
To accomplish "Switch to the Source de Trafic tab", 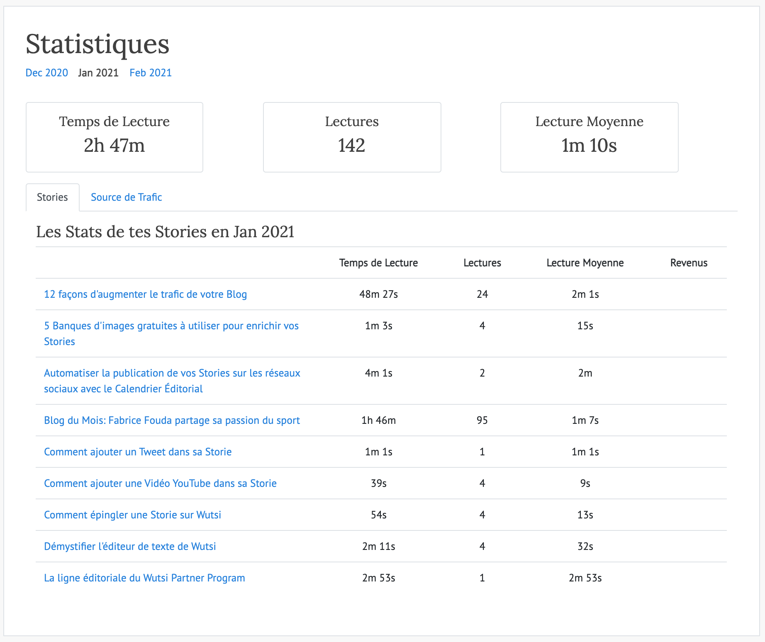I will click(126, 197).
